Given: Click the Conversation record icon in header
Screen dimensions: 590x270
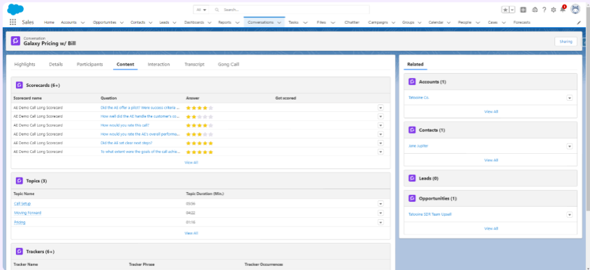Looking at the screenshot, I should click(x=15, y=40).
